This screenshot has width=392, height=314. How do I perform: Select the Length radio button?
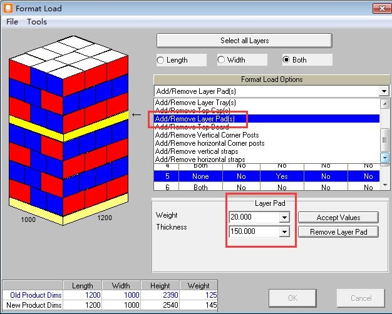pos(161,60)
